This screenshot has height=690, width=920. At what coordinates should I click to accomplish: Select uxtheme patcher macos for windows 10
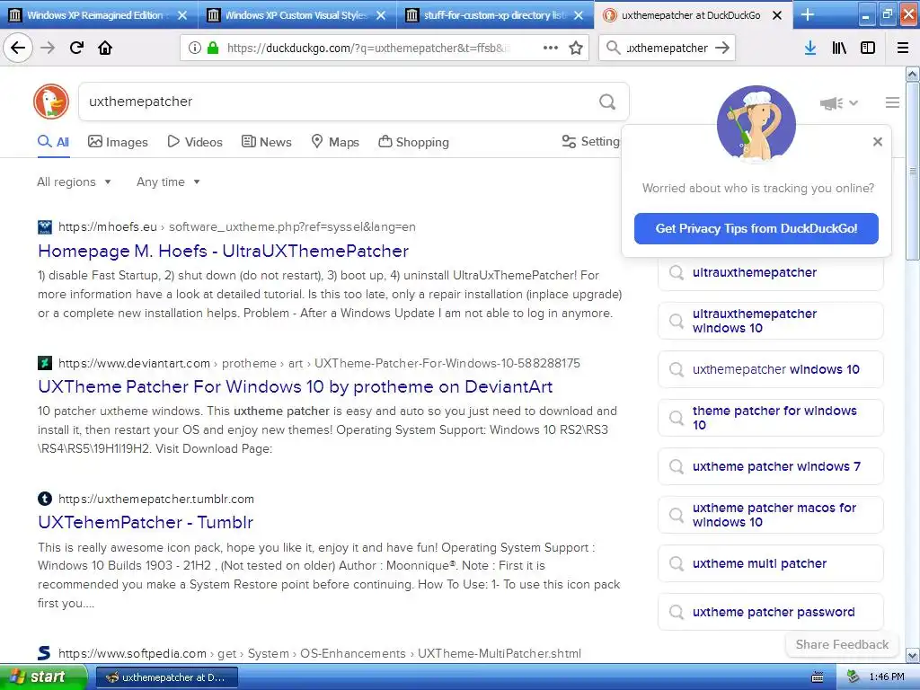pyautogui.click(x=770, y=515)
